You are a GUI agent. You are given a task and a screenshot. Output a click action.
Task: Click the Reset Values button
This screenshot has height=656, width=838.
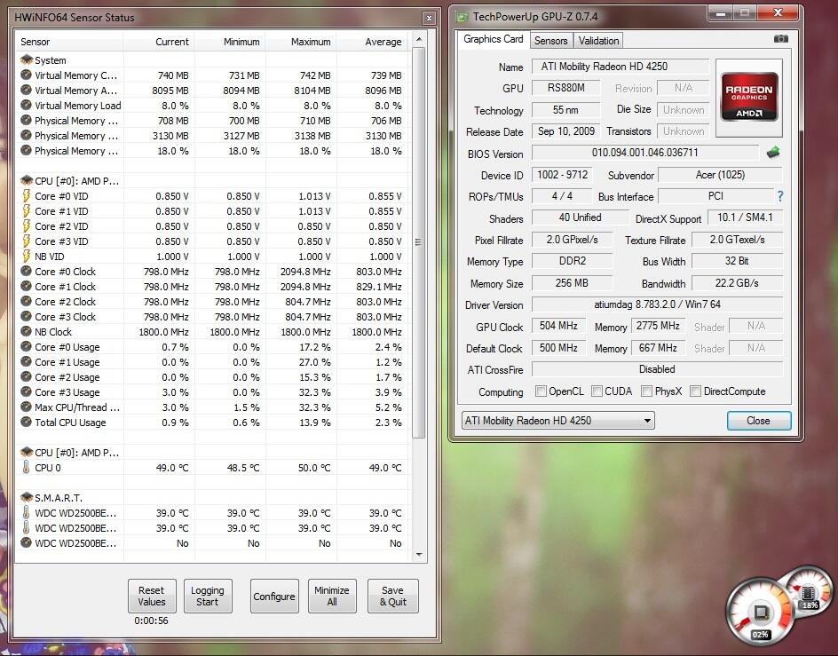click(152, 596)
